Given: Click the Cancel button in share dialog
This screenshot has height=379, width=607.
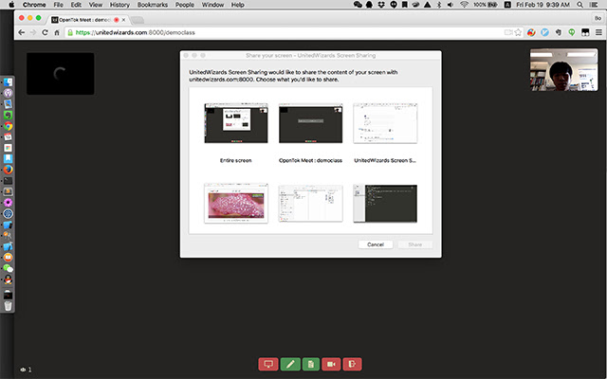Looking at the screenshot, I should [x=376, y=244].
